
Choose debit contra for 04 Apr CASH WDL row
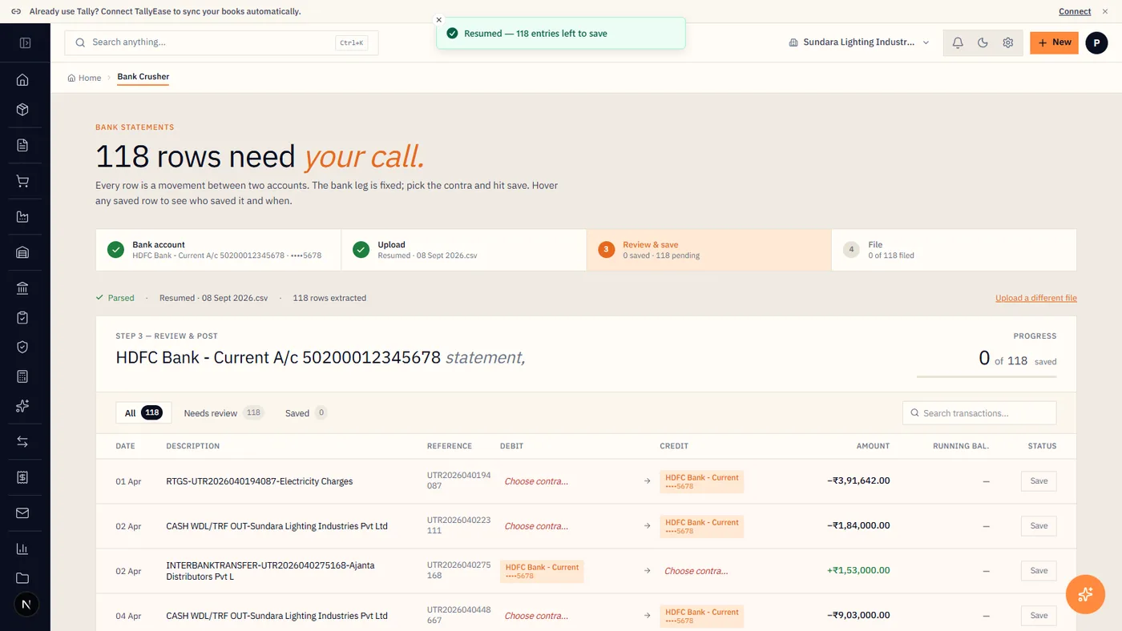click(x=536, y=616)
